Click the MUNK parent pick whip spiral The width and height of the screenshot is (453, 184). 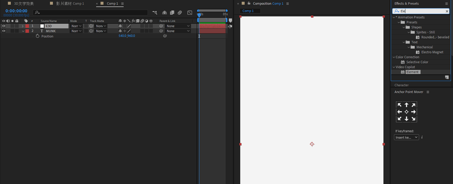tap(161, 31)
